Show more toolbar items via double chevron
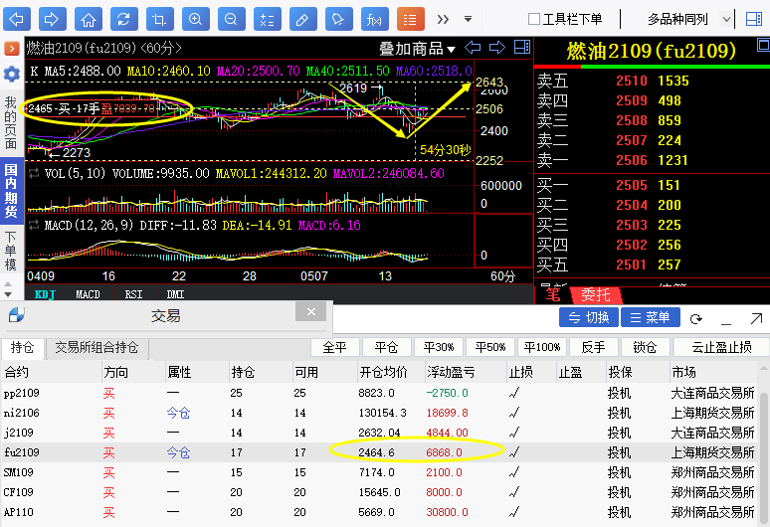This screenshot has height=527, width=770. tap(443, 19)
